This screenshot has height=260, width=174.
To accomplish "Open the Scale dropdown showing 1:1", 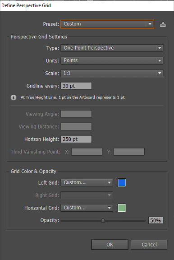I will pos(112,73).
